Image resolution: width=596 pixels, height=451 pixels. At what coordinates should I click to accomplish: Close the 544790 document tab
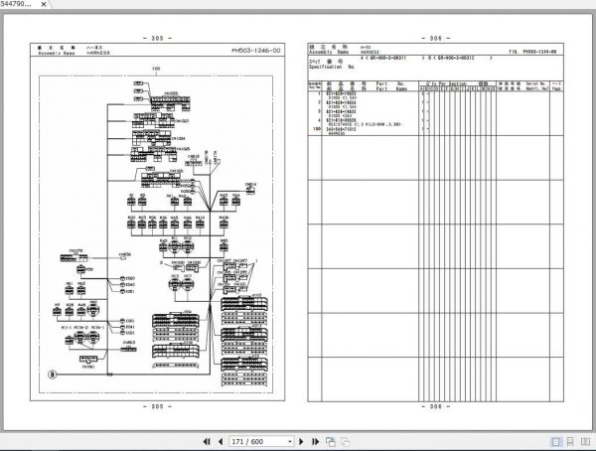[44, 4]
